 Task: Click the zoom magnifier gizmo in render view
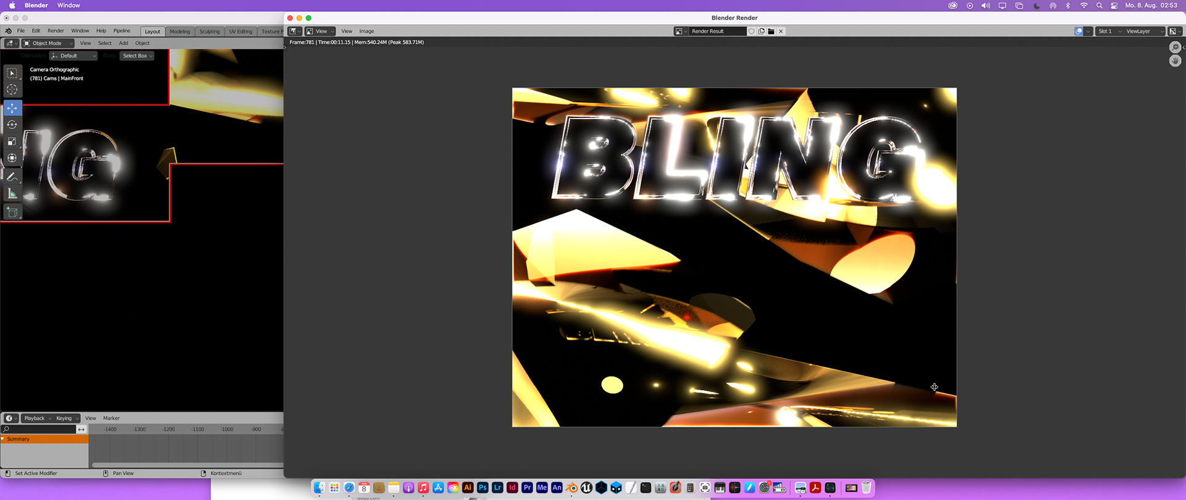tap(1175, 48)
